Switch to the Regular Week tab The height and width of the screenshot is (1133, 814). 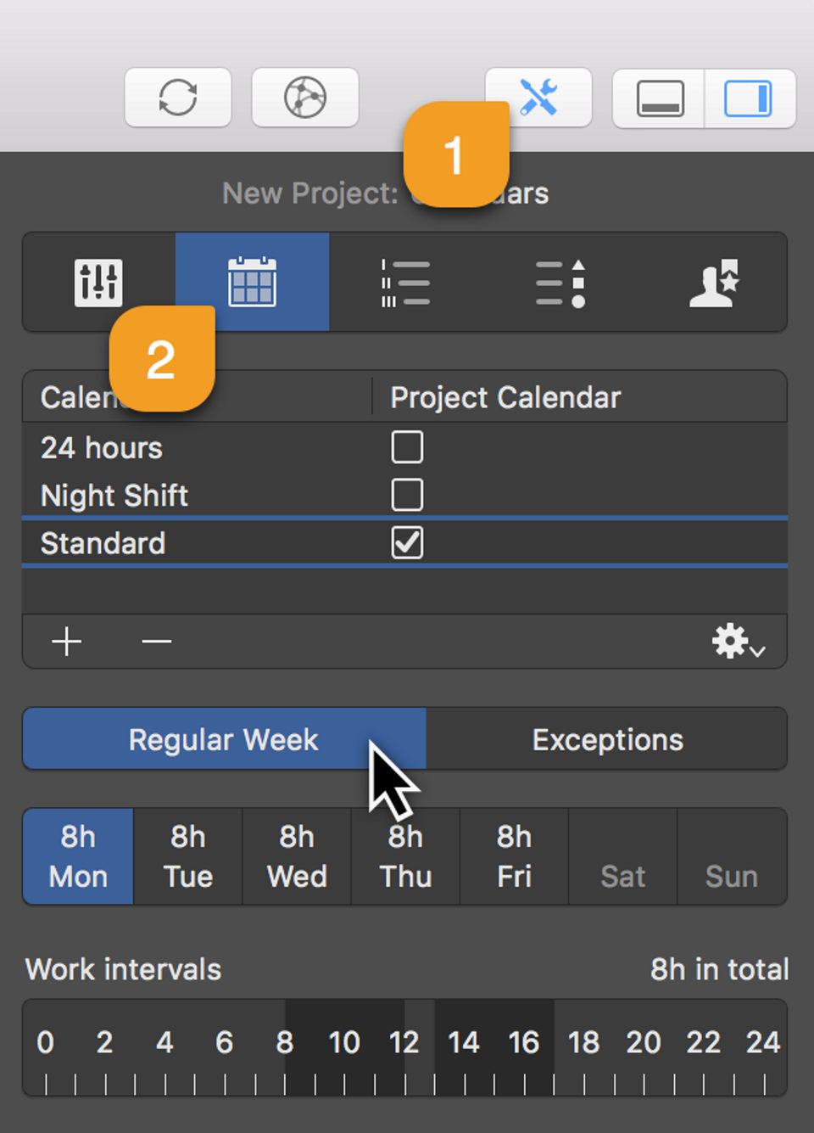coord(224,739)
